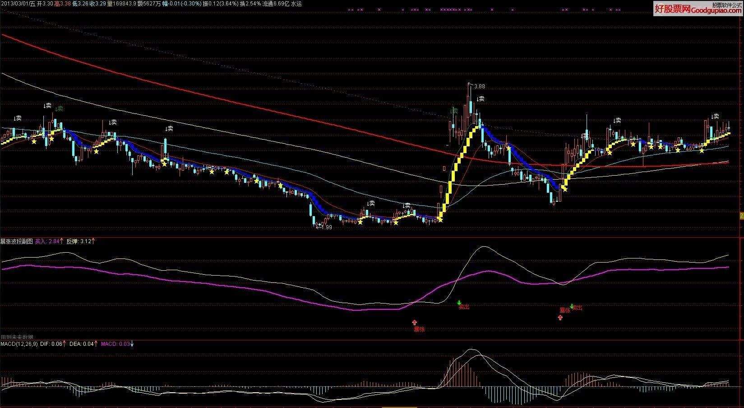
Task: Click the magenta MACD: 0.03 readout
Action: coord(116,344)
